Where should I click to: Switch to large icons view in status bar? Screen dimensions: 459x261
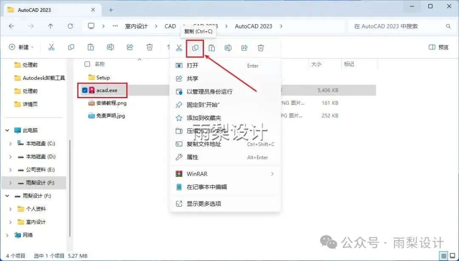tap(453, 256)
